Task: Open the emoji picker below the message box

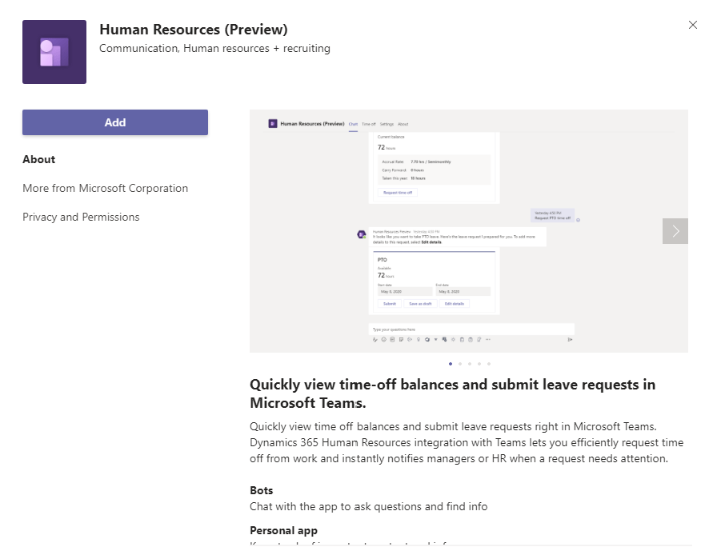Action: (x=383, y=339)
